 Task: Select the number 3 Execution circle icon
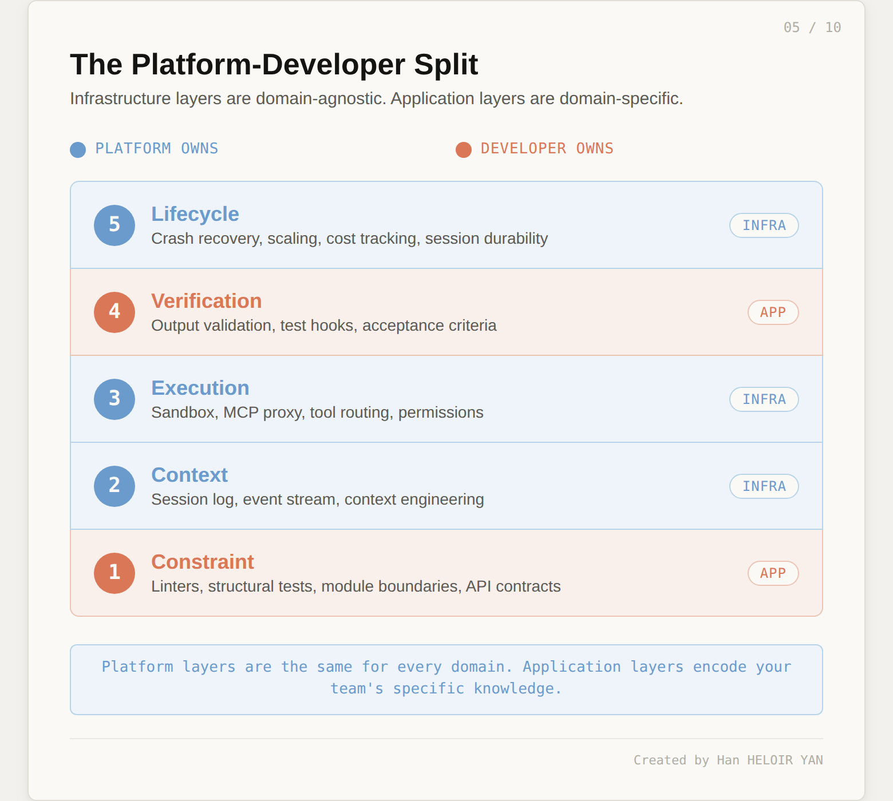click(114, 399)
